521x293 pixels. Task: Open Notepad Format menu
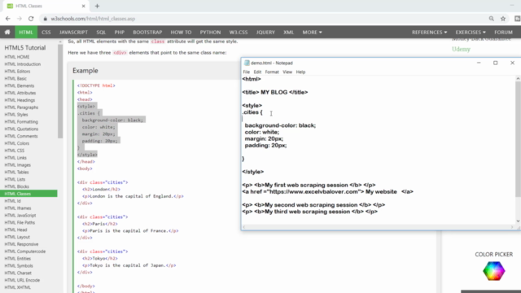coord(272,72)
